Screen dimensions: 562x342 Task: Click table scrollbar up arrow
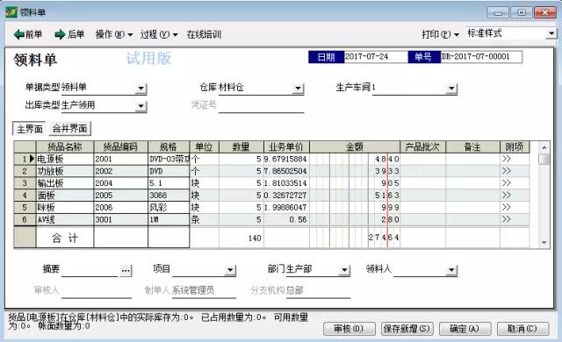click(x=544, y=147)
